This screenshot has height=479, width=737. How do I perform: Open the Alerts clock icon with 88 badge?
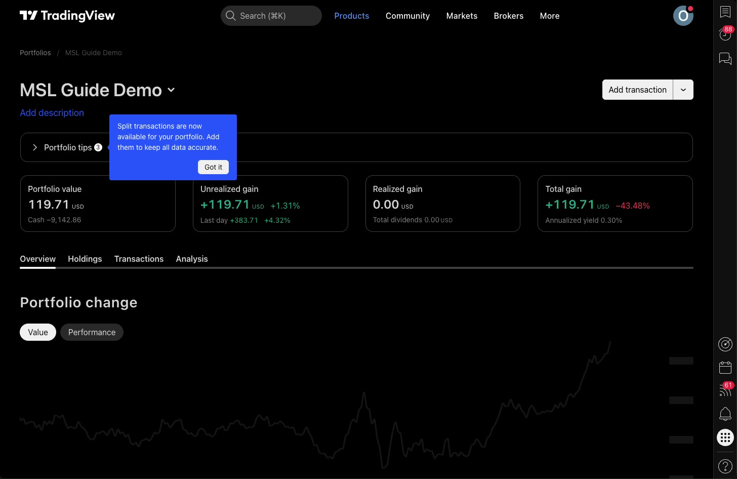(x=725, y=34)
